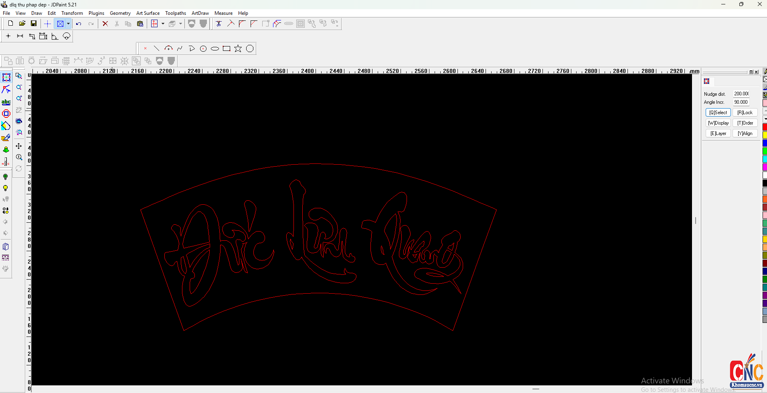Choose the ellipse drawing tool
The height and width of the screenshot is (393, 767).
(215, 48)
